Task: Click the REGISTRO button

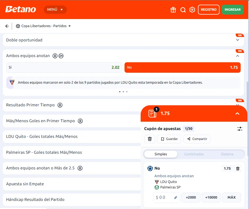Action: pos(209,10)
